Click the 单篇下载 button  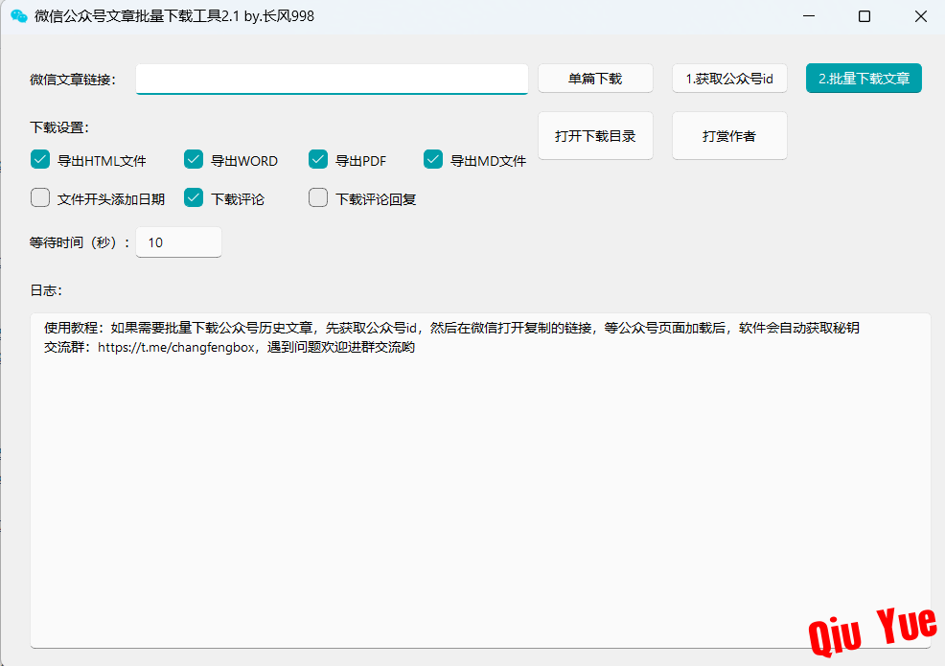pyautogui.click(x=595, y=79)
